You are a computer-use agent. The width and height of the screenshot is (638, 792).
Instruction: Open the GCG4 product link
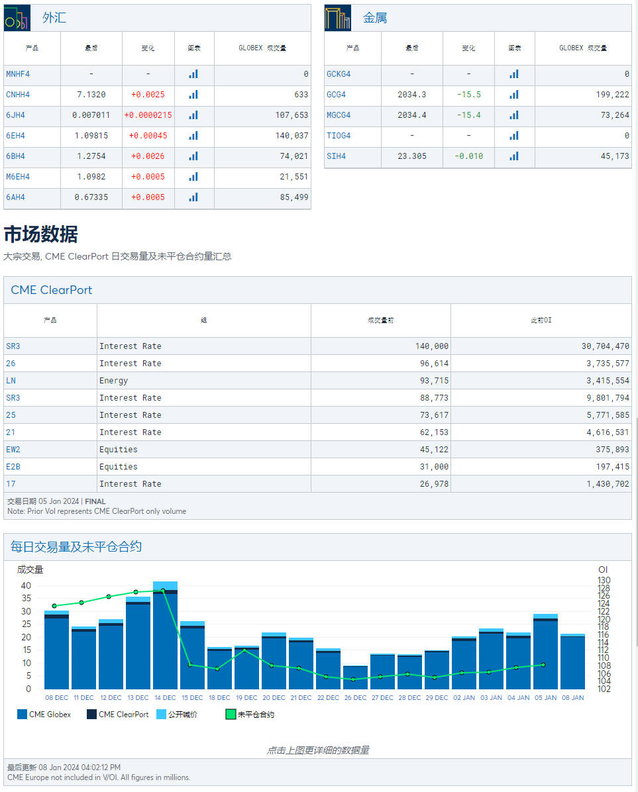pos(336,95)
